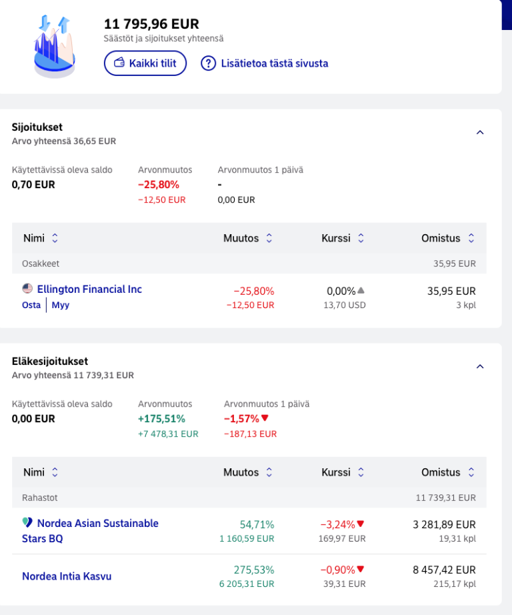
Task: Open the Kaikki tilit account selector
Action: coord(145,63)
